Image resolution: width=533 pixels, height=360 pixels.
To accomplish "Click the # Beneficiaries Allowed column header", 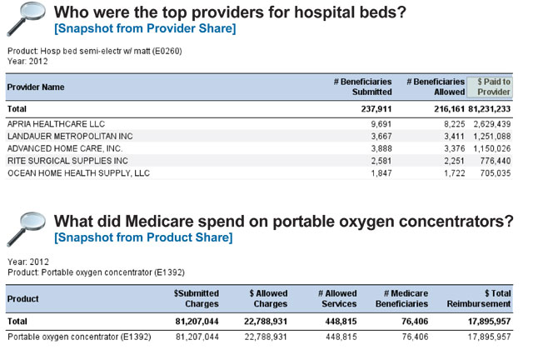I will pos(436,87).
